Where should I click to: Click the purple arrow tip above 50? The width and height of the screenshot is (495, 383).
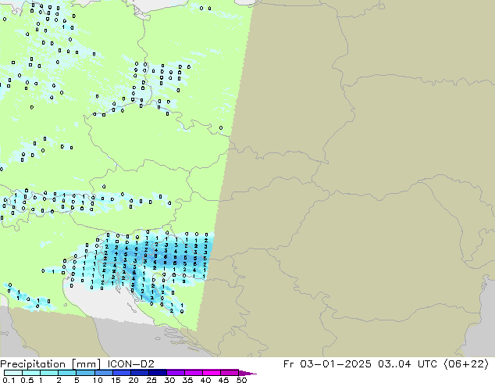click(x=247, y=373)
